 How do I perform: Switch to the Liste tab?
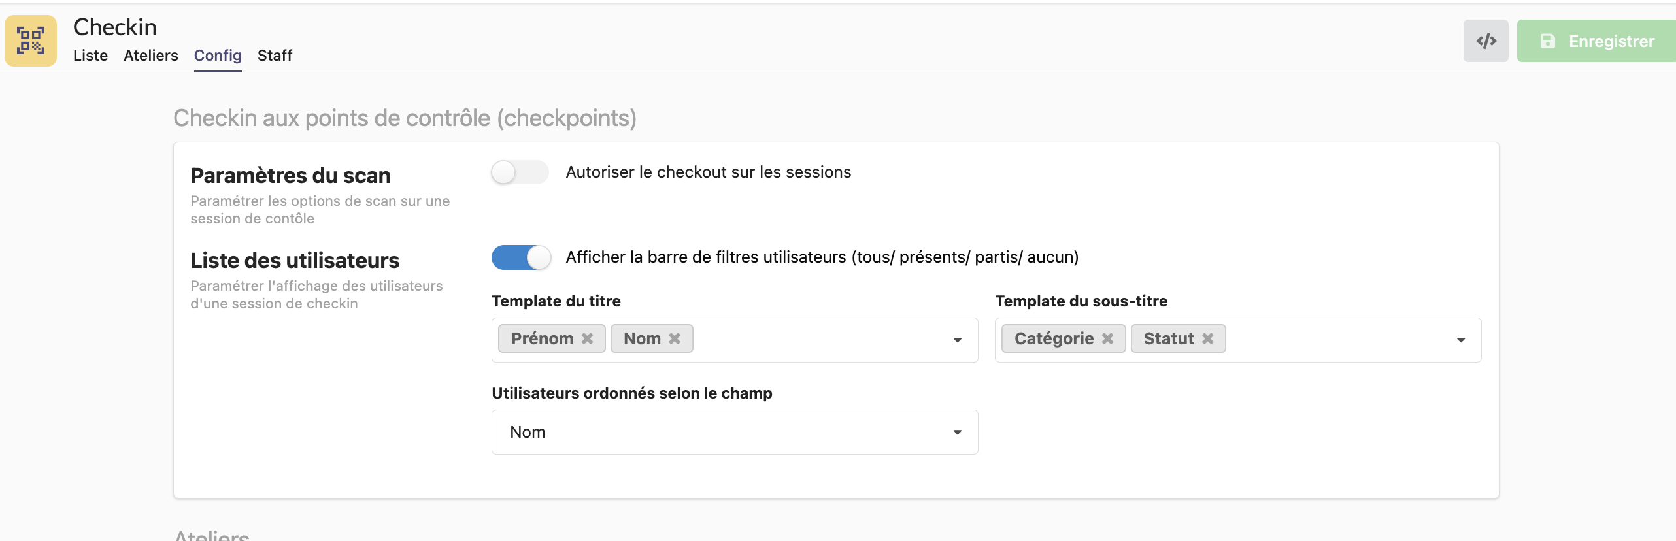click(90, 56)
